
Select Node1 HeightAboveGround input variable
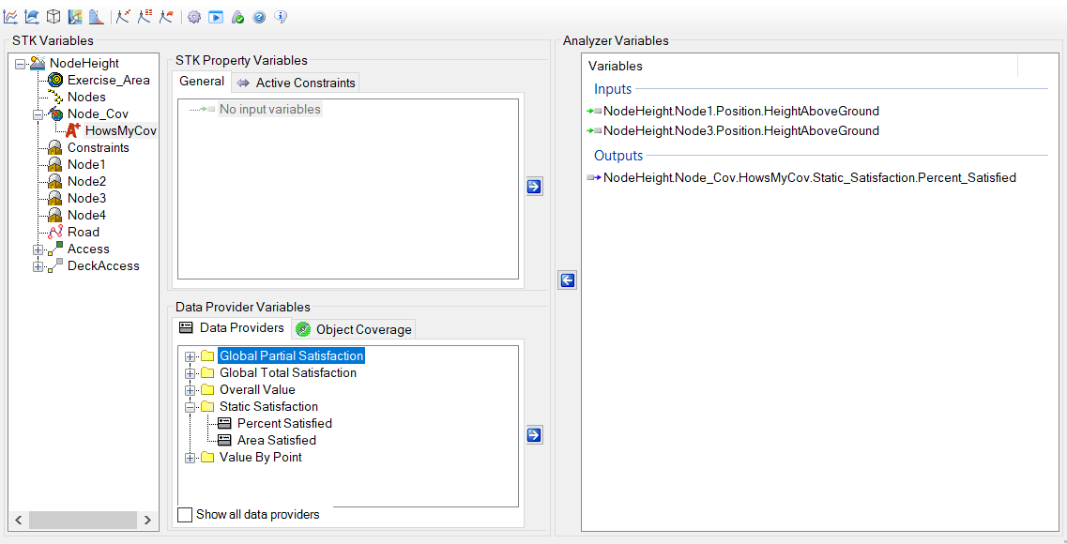(x=740, y=111)
